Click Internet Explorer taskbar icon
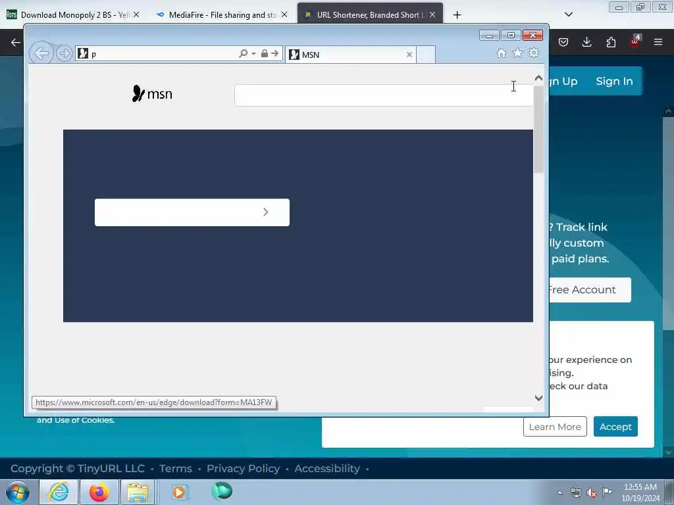Screen dimensions: 674x505 click(x=59, y=492)
